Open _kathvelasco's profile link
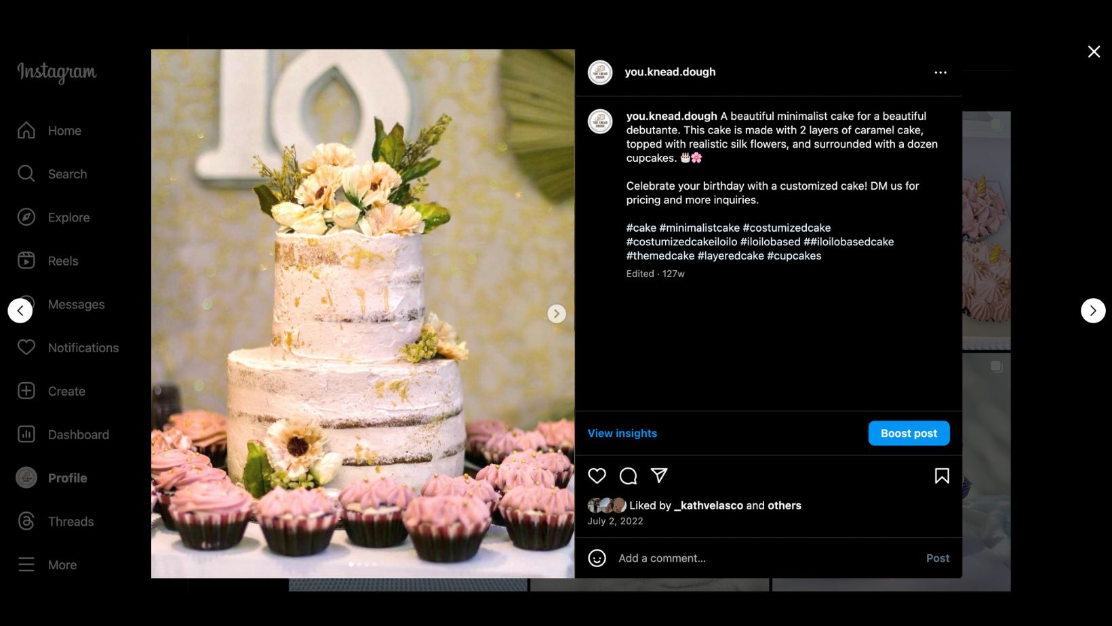This screenshot has width=1112, height=626. pyautogui.click(x=709, y=505)
